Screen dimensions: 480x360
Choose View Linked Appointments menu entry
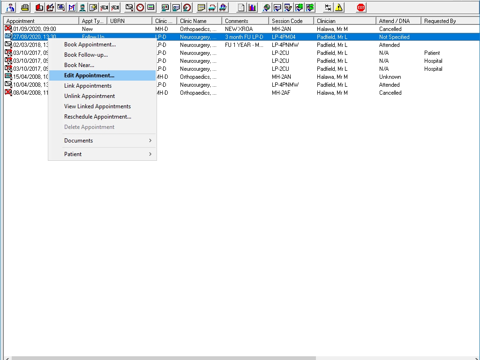point(102,106)
